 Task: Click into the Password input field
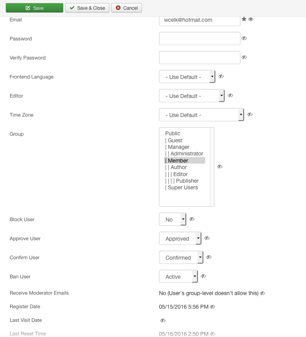click(x=199, y=39)
